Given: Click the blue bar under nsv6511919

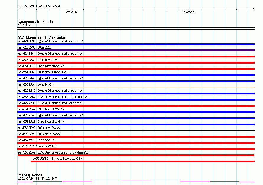Looking at the screenshot, I should [x=136, y=124].
